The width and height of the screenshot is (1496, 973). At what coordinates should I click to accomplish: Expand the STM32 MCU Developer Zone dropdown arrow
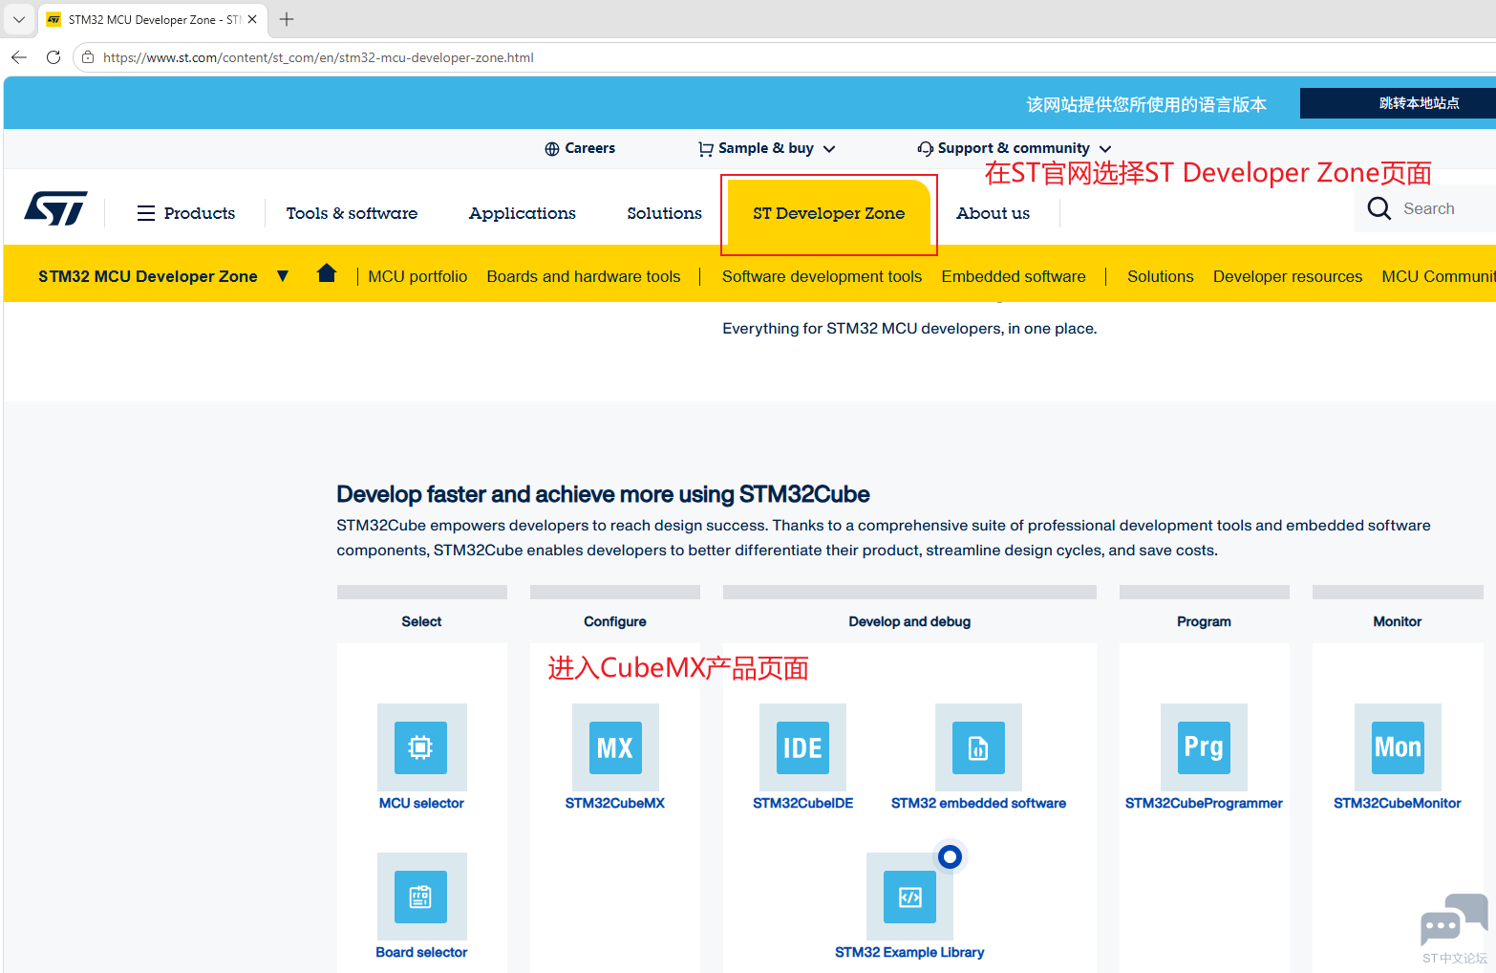[283, 276]
